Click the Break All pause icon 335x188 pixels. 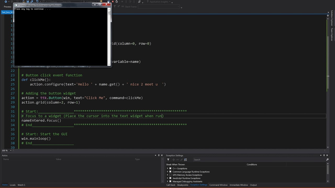(x=108, y=2)
